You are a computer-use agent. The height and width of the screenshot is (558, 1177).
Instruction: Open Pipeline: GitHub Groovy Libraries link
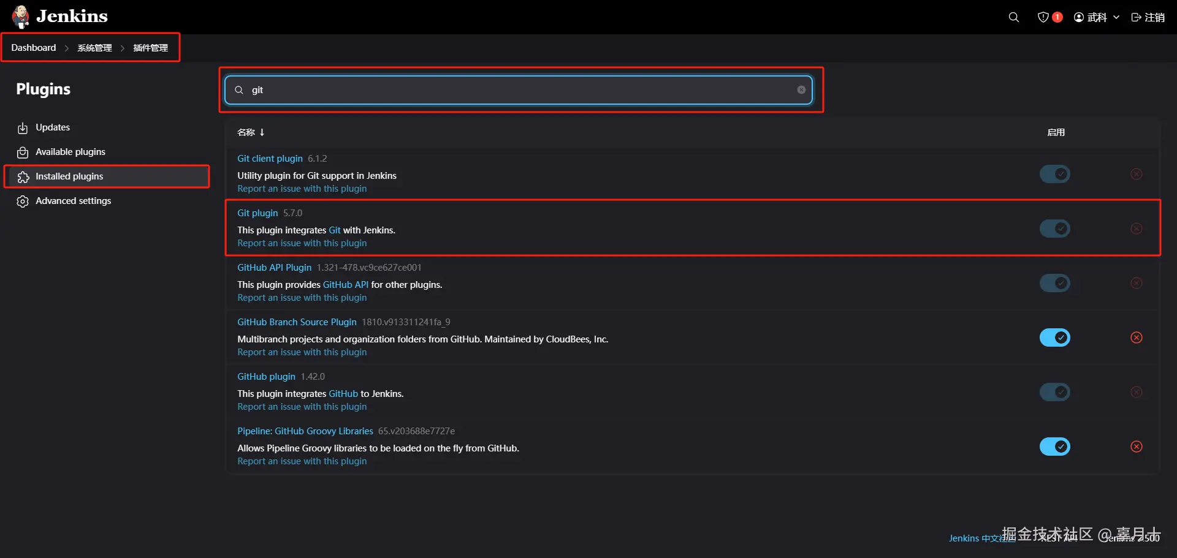click(305, 431)
